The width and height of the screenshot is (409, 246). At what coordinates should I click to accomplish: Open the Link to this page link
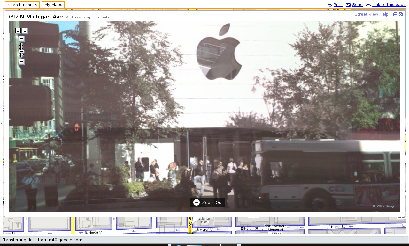pyautogui.click(x=389, y=5)
